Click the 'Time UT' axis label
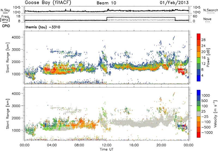The image size is (218, 151). (107, 149)
